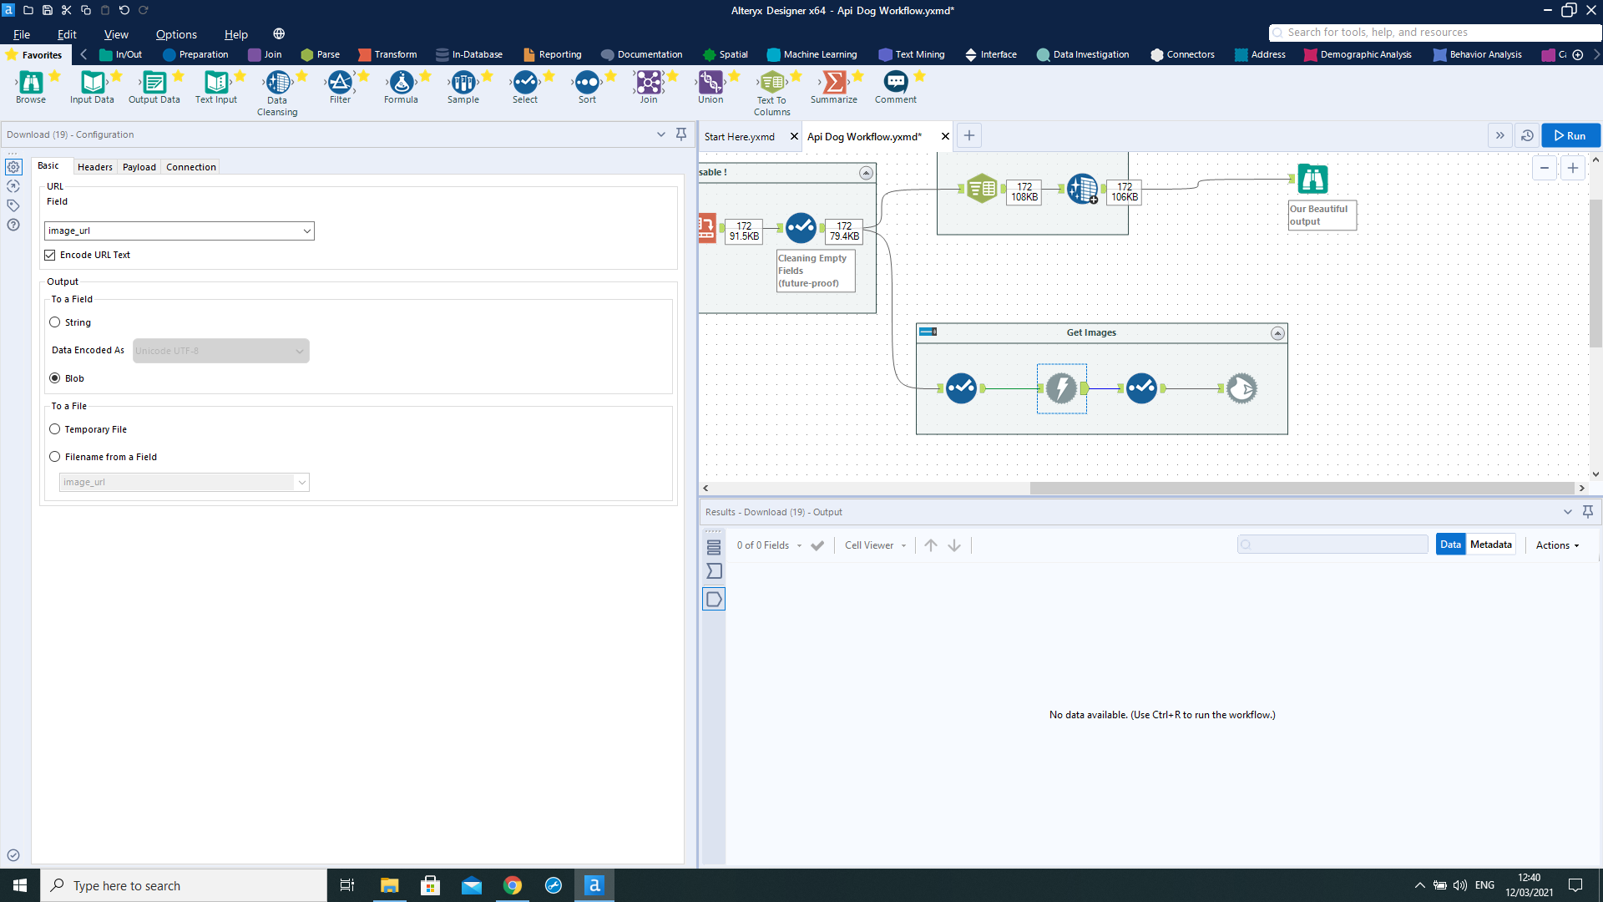Switch Results view to Metadata

[x=1490, y=545]
